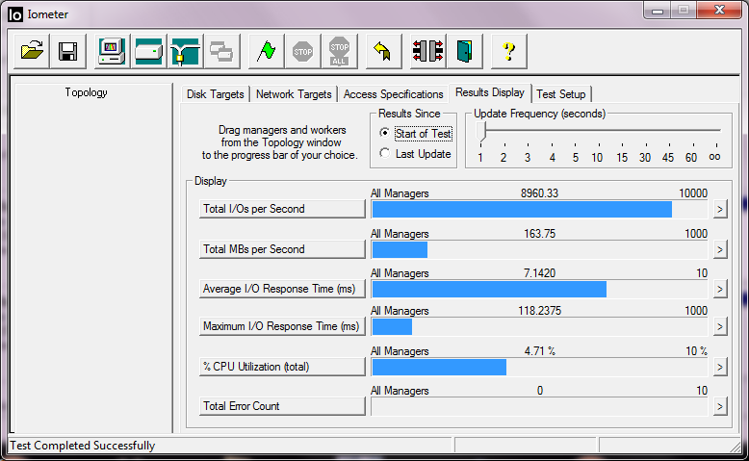This screenshot has width=749, height=461.
Task: Click the 4.71 % CPU value
Action: pyautogui.click(x=539, y=351)
